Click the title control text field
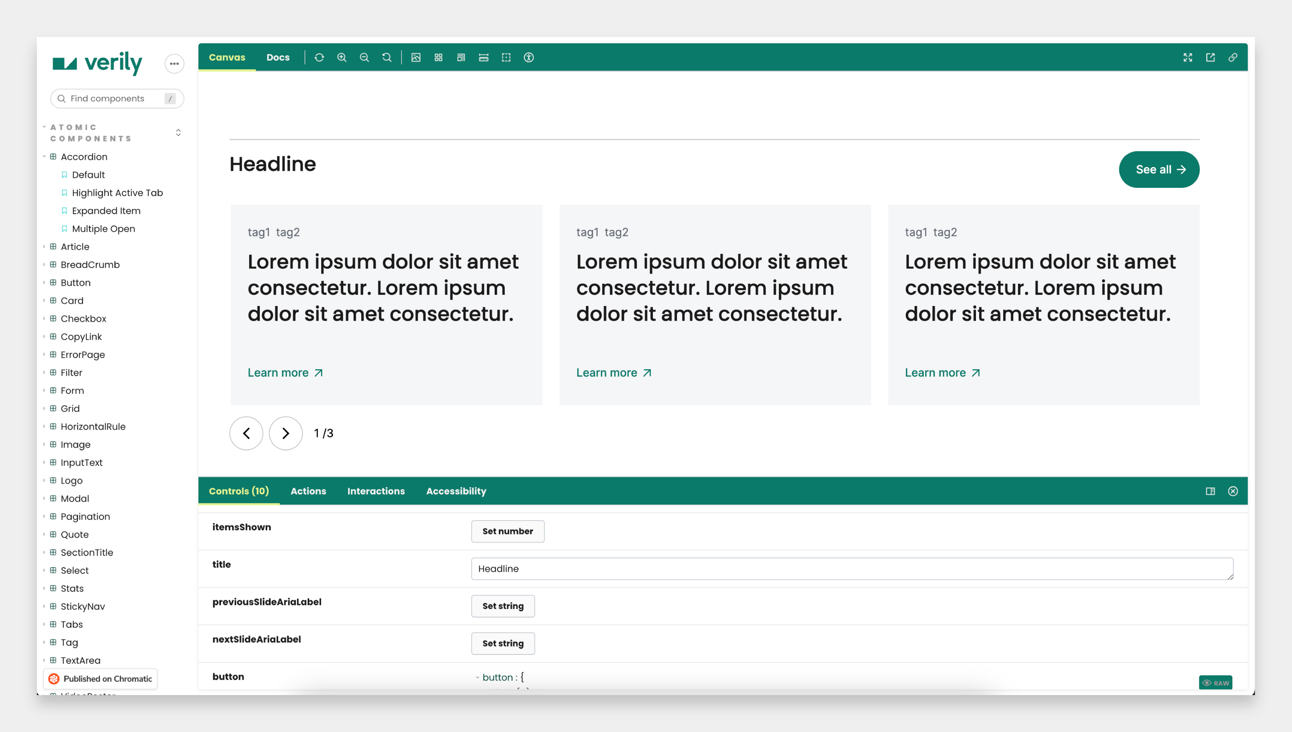 pos(852,569)
